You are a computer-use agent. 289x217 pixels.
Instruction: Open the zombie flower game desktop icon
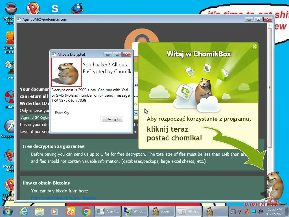pos(9,70)
